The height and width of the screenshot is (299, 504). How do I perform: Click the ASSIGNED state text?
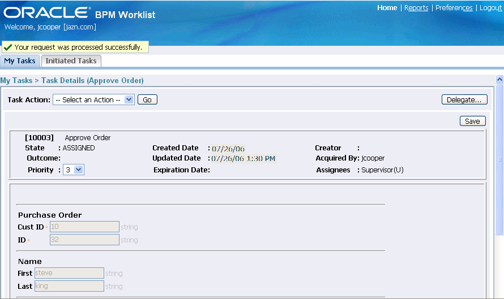tap(79, 148)
